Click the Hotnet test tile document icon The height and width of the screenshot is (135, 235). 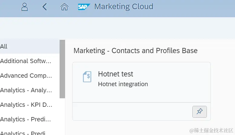pyautogui.click(x=87, y=77)
